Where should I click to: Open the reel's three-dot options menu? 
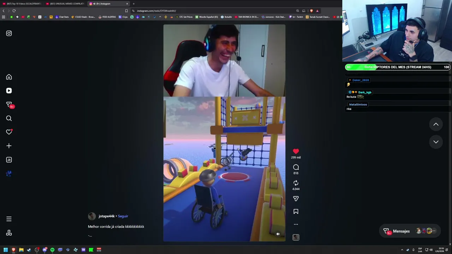click(x=296, y=224)
